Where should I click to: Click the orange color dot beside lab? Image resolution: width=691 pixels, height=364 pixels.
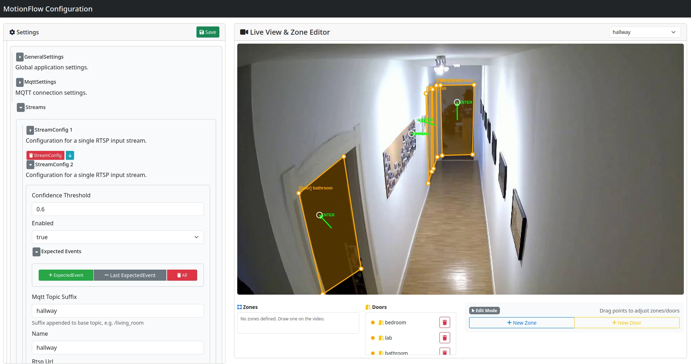point(373,338)
